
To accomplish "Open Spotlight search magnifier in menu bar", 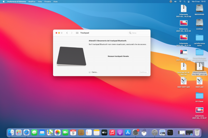I will [x=184, y=2].
